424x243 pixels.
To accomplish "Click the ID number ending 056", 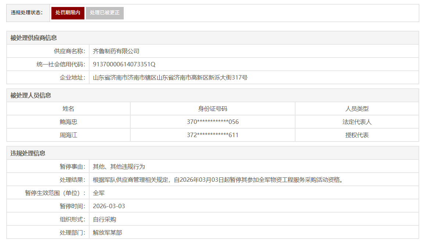I will pyautogui.click(x=213, y=122).
